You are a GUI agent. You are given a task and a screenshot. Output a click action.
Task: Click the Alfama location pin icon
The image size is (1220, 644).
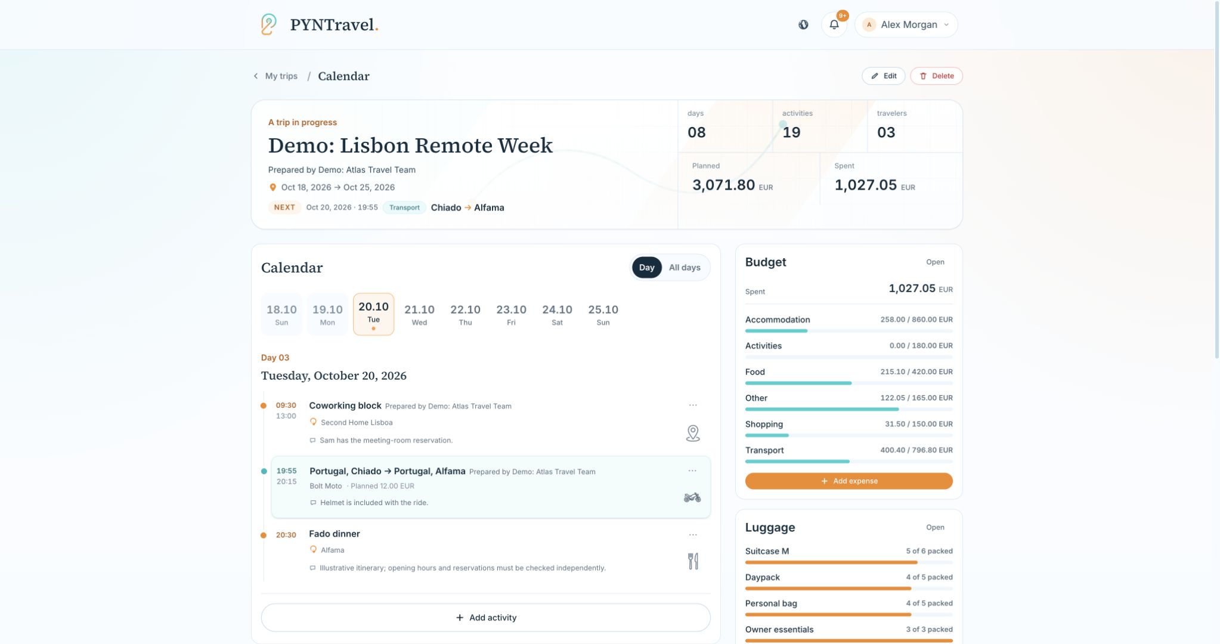[x=313, y=550]
